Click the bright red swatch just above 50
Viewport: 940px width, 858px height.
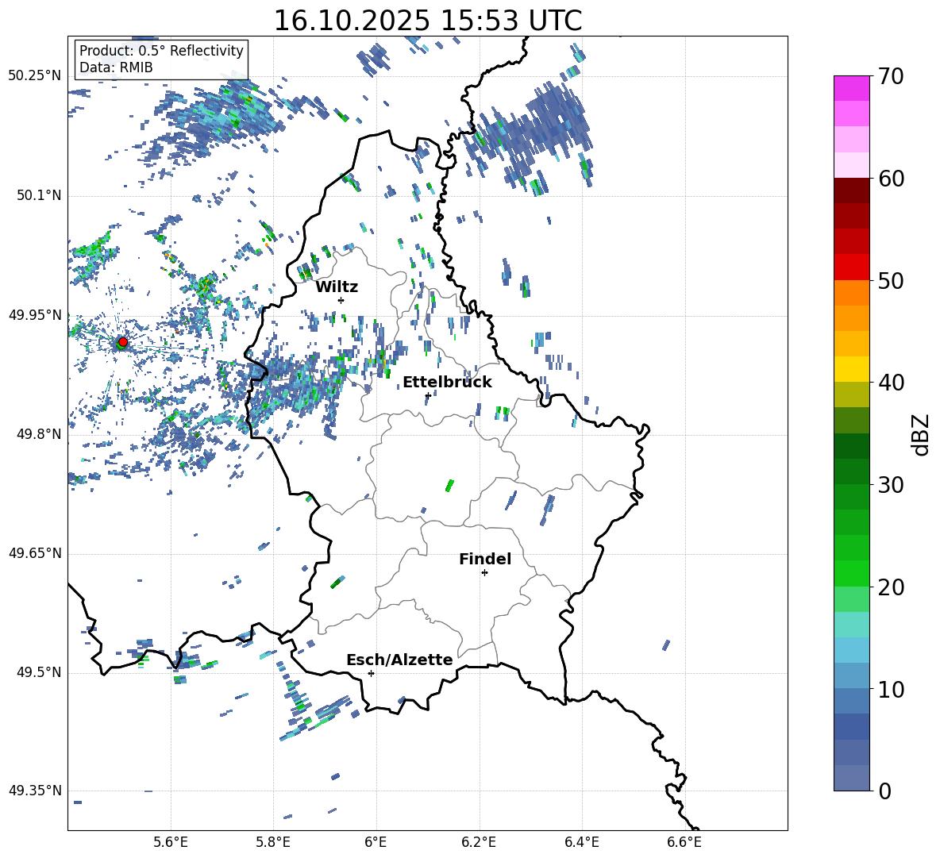tap(851, 267)
